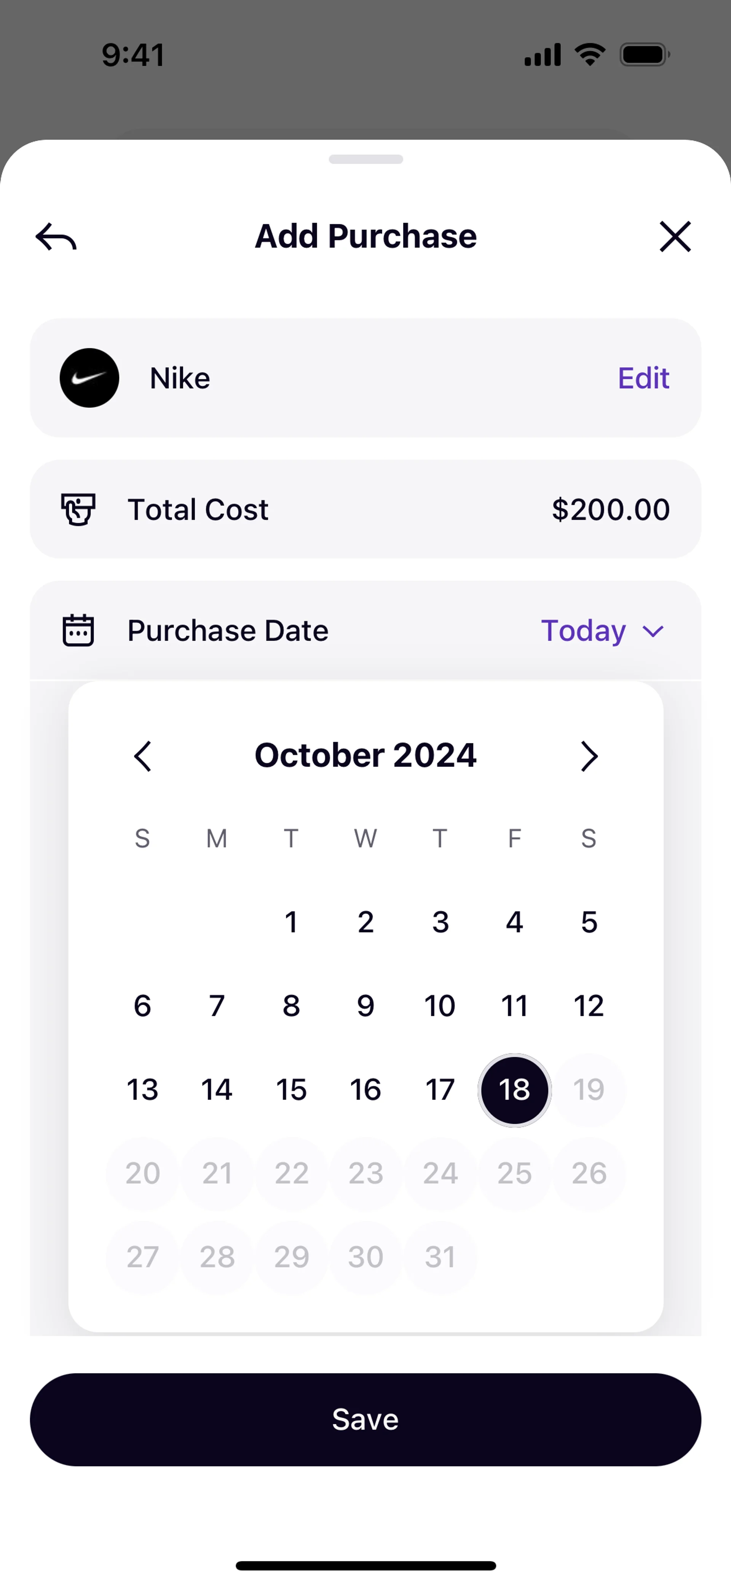Tap the $200.00 total cost amount
The image size is (731, 1585).
pyautogui.click(x=610, y=510)
